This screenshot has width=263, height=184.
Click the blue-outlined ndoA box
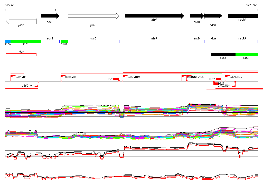213,41
